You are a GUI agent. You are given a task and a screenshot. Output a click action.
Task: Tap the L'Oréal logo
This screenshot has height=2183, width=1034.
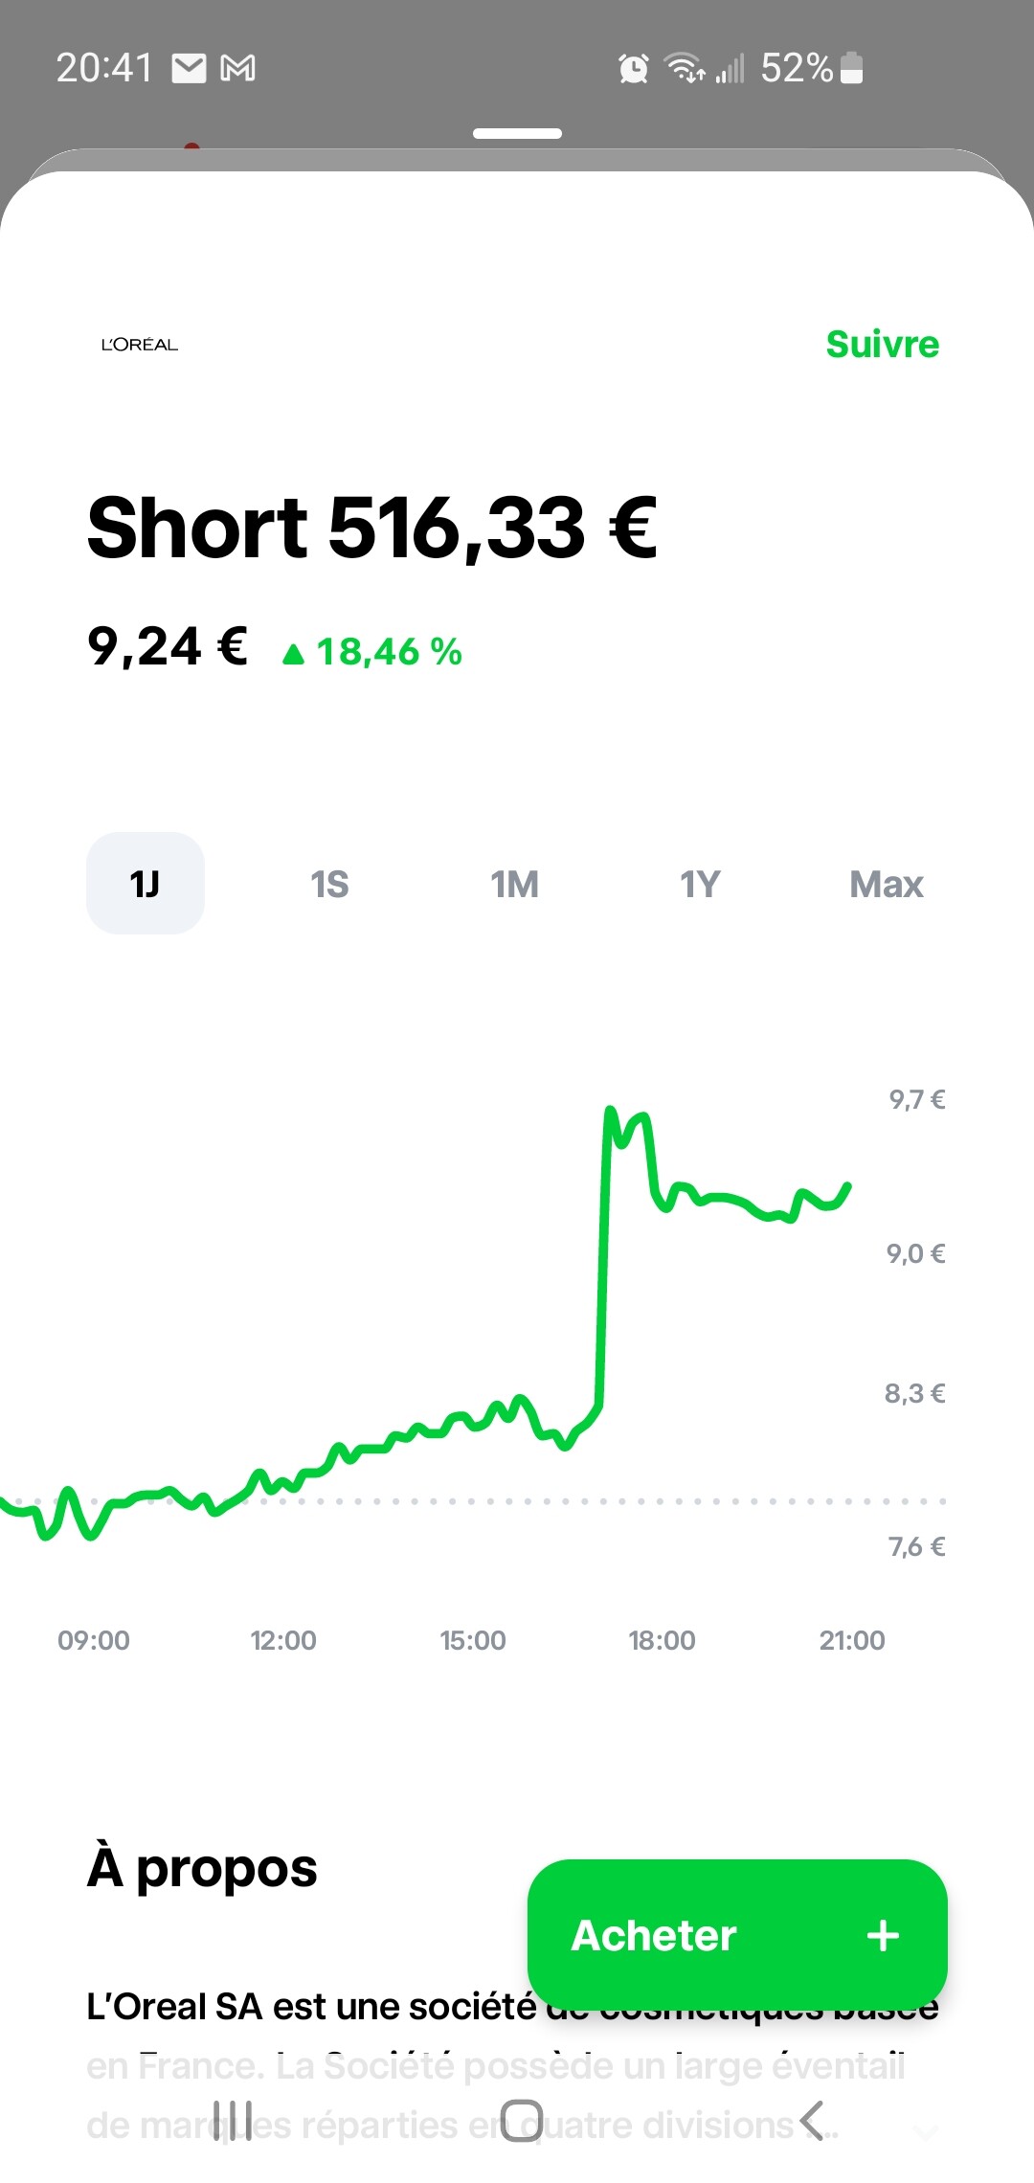tap(140, 345)
